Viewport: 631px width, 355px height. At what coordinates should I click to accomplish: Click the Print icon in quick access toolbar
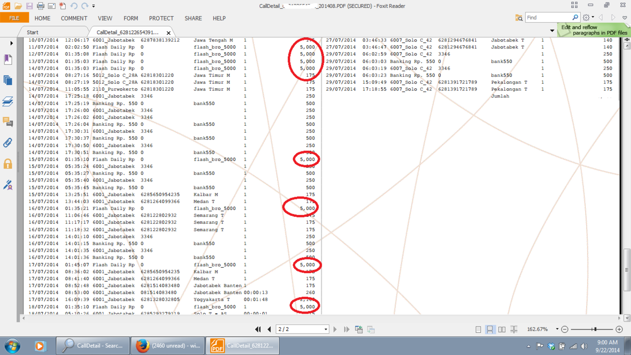tap(40, 6)
